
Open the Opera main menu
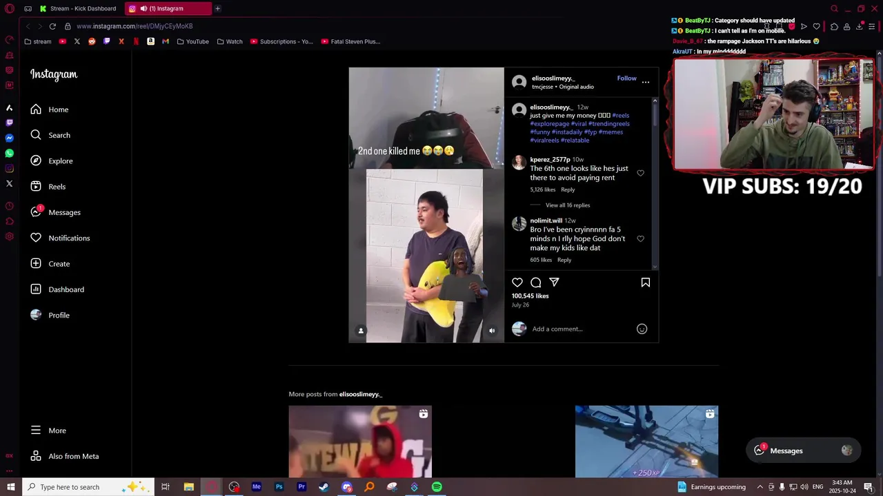(9, 9)
